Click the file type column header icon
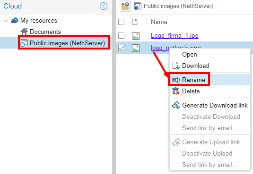 pos(135,22)
